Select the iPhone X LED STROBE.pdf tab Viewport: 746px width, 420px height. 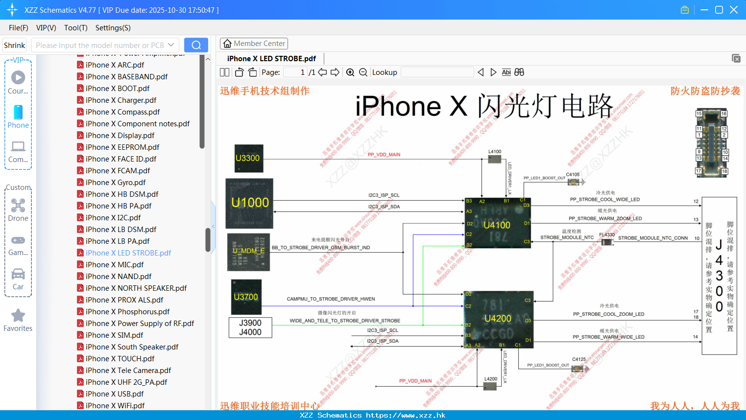[271, 58]
